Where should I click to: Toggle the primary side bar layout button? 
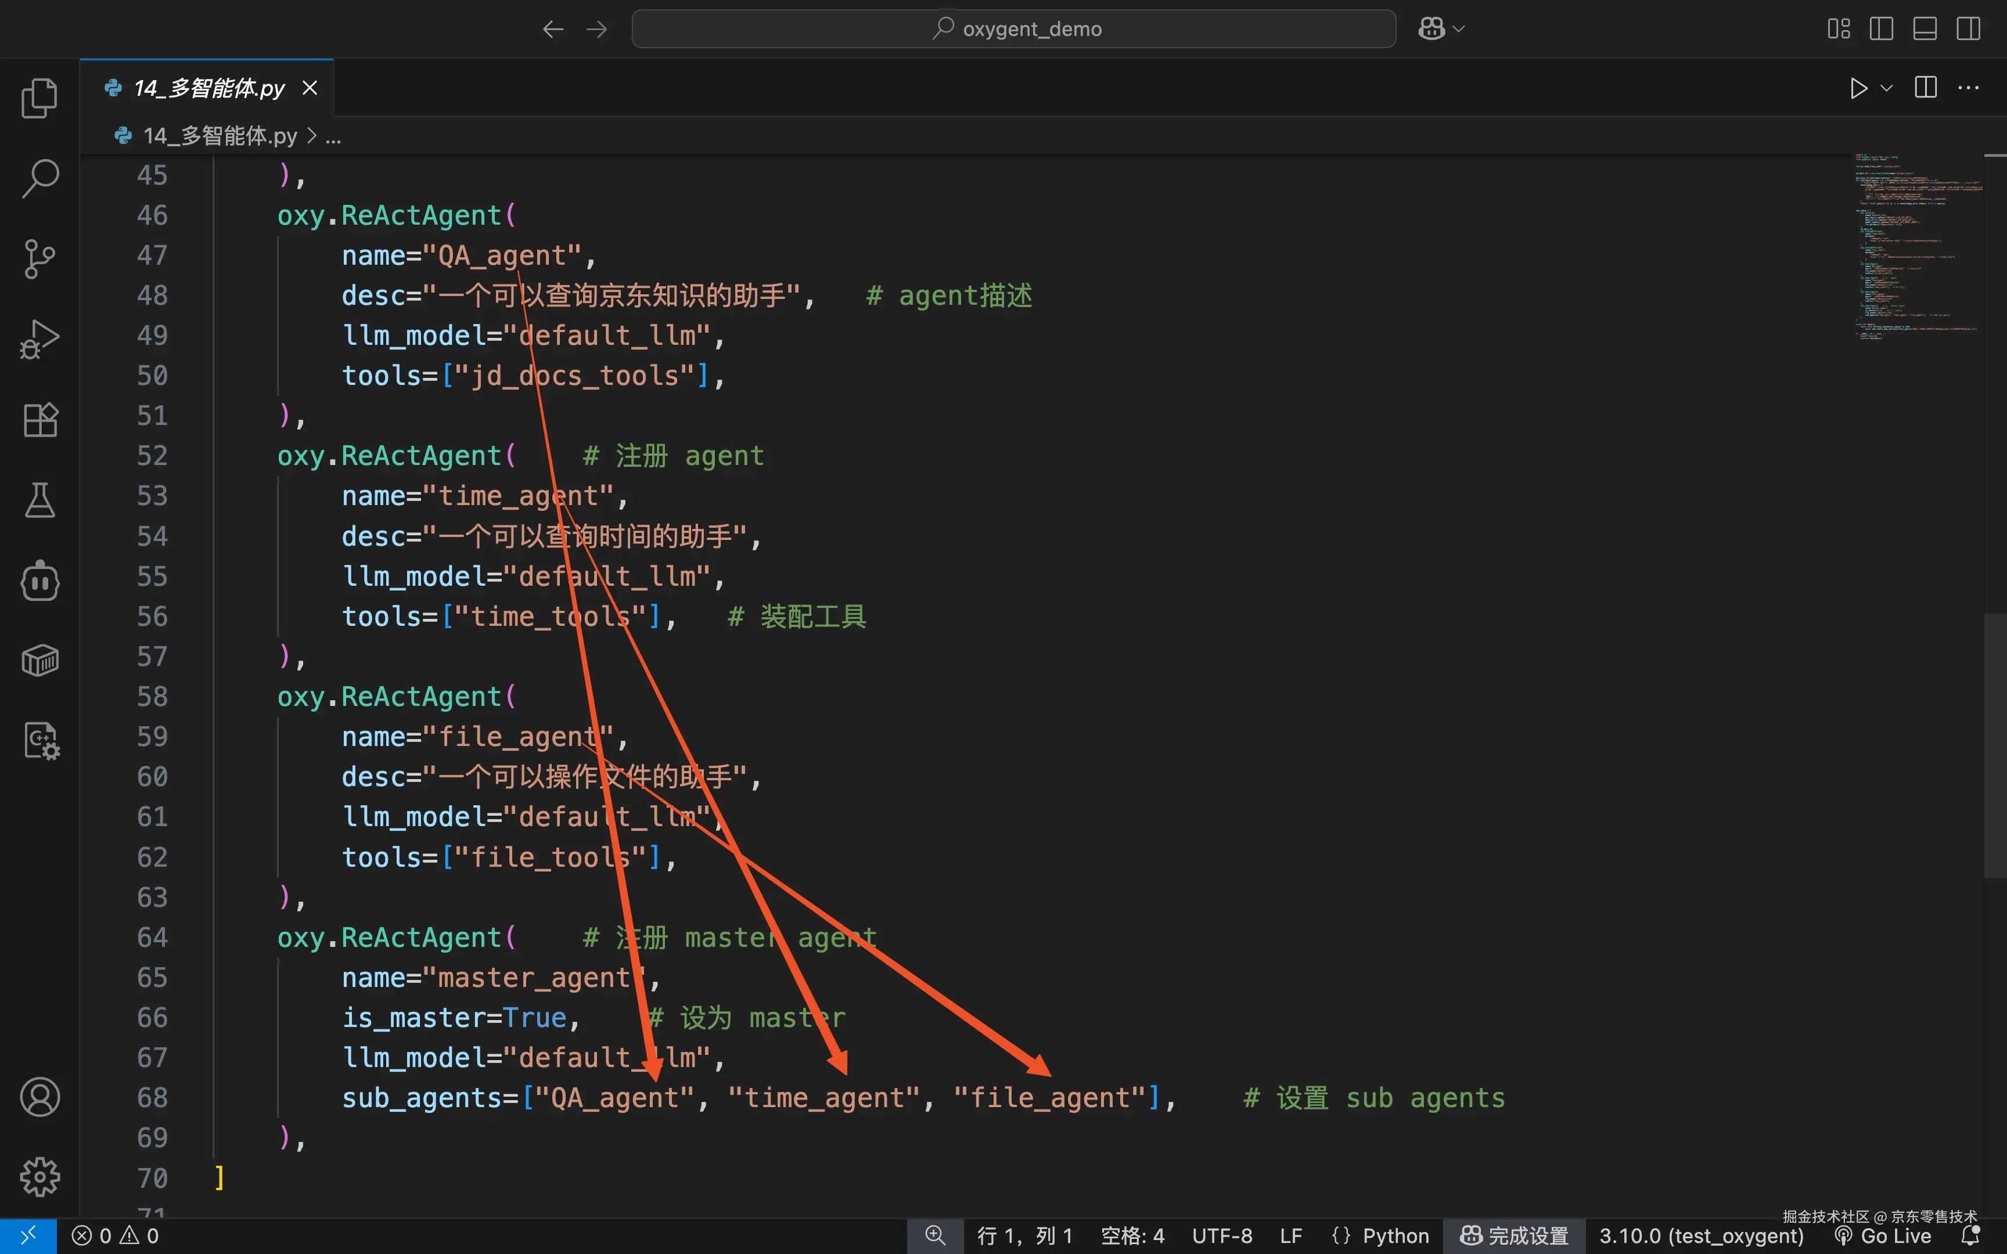[1881, 29]
